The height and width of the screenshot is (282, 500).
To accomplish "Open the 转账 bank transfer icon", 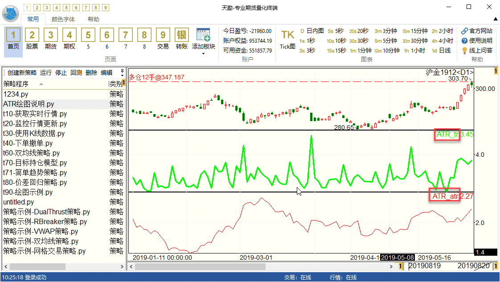I will 182,35.
